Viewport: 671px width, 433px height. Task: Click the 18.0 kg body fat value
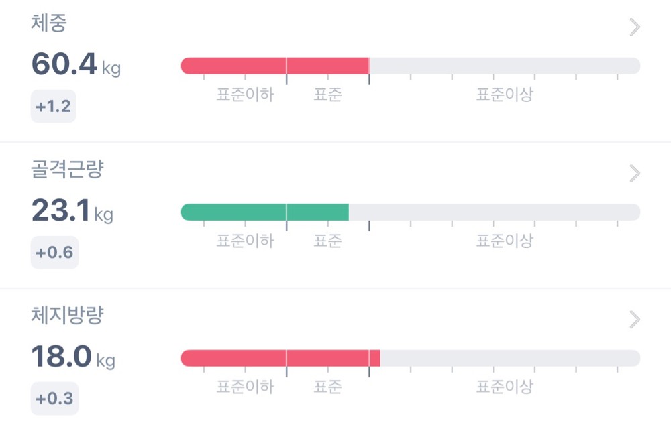point(72,357)
